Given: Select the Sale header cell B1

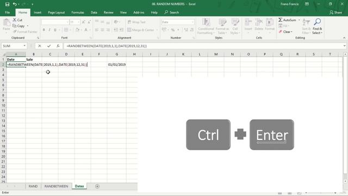Looking at the screenshot, I should click(x=34, y=59).
